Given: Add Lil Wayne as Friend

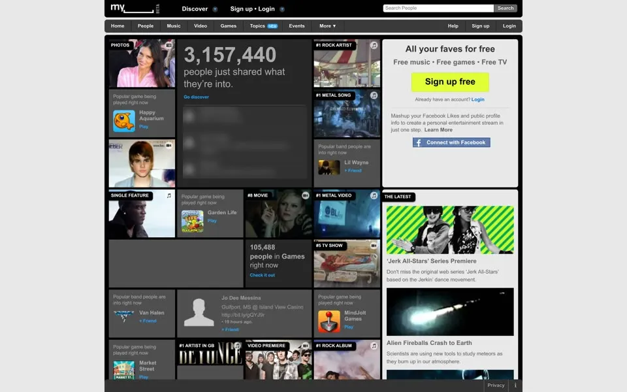Looking at the screenshot, I should pyautogui.click(x=353, y=171).
